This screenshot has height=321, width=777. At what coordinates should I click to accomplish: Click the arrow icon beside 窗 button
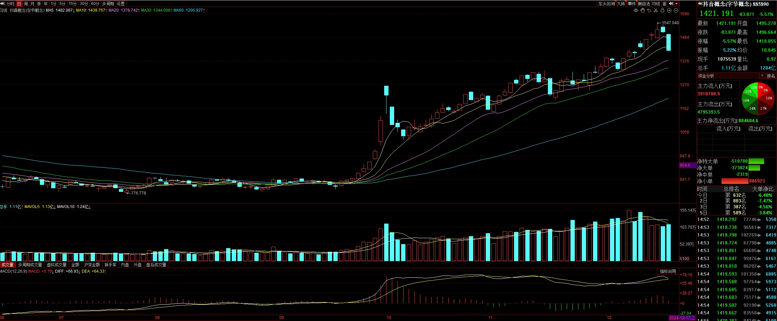[671, 4]
